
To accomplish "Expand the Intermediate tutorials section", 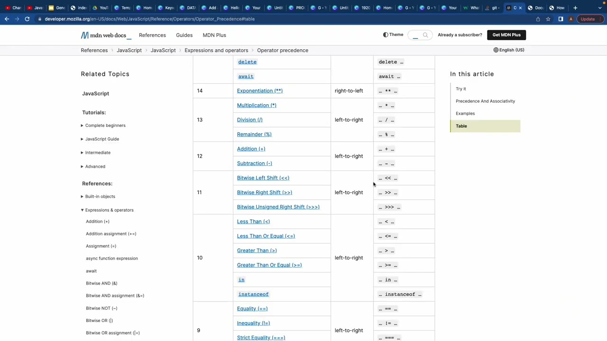I will (x=95, y=153).
